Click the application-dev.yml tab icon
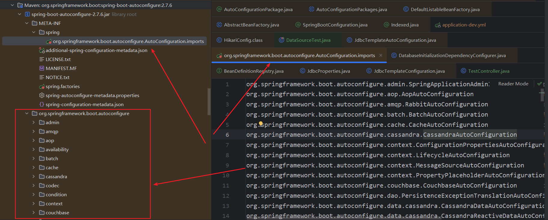Viewport: 548px width, 220px height. [438, 25]
